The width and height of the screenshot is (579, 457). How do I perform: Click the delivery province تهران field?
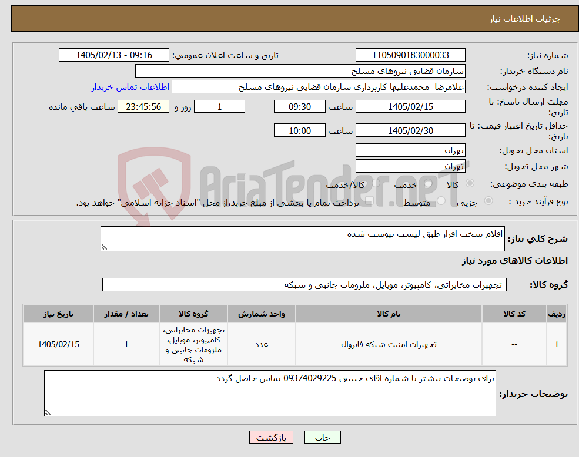[x=410, y=150]
